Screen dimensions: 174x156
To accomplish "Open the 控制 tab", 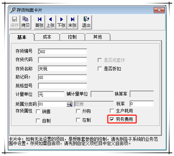I will [72, 37].
